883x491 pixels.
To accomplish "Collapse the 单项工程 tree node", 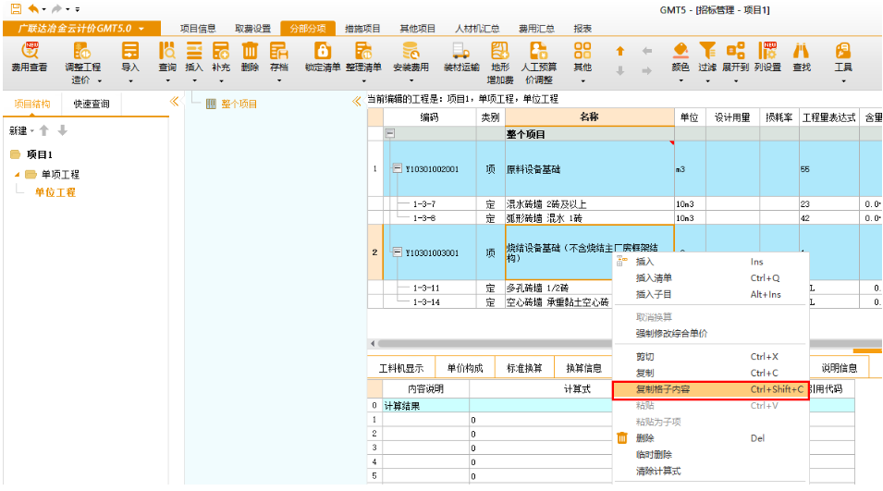I will [x=17, y=175].
